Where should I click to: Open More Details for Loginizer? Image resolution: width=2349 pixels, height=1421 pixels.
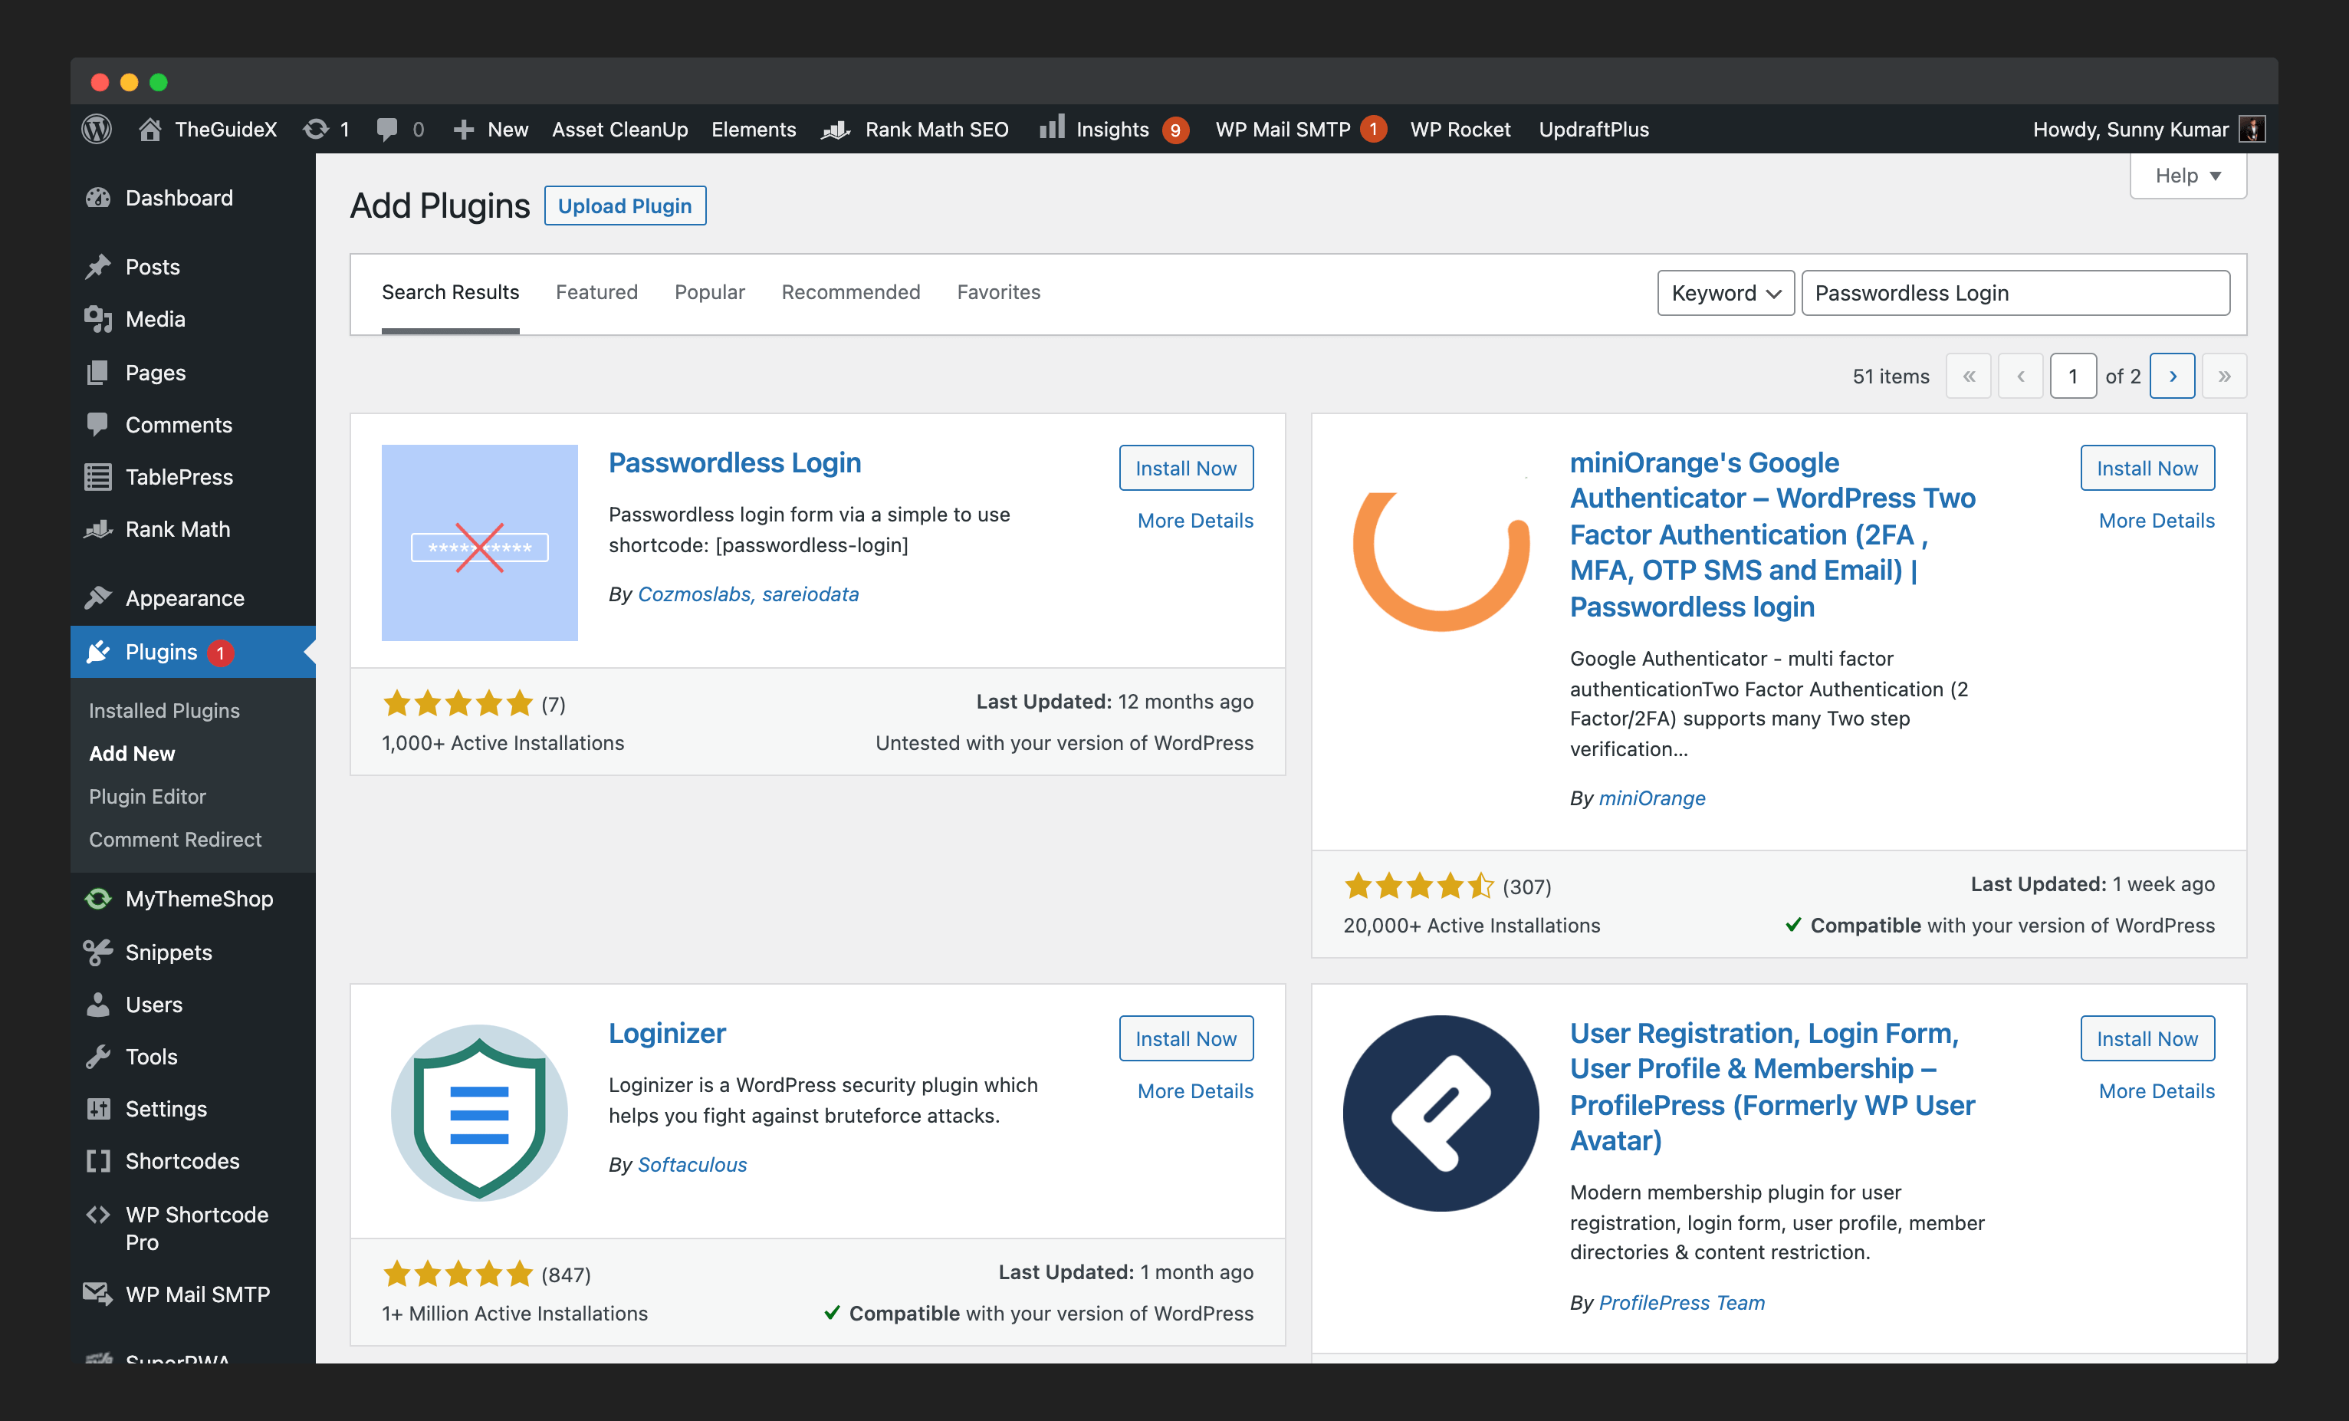1194,1091
